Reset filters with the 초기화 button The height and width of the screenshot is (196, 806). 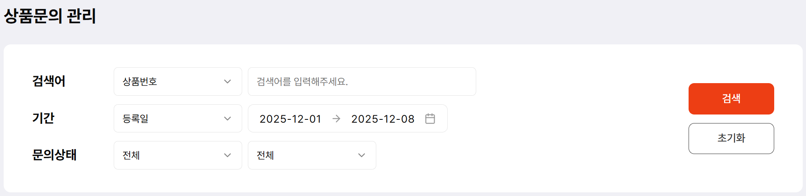tap(731, 139)
